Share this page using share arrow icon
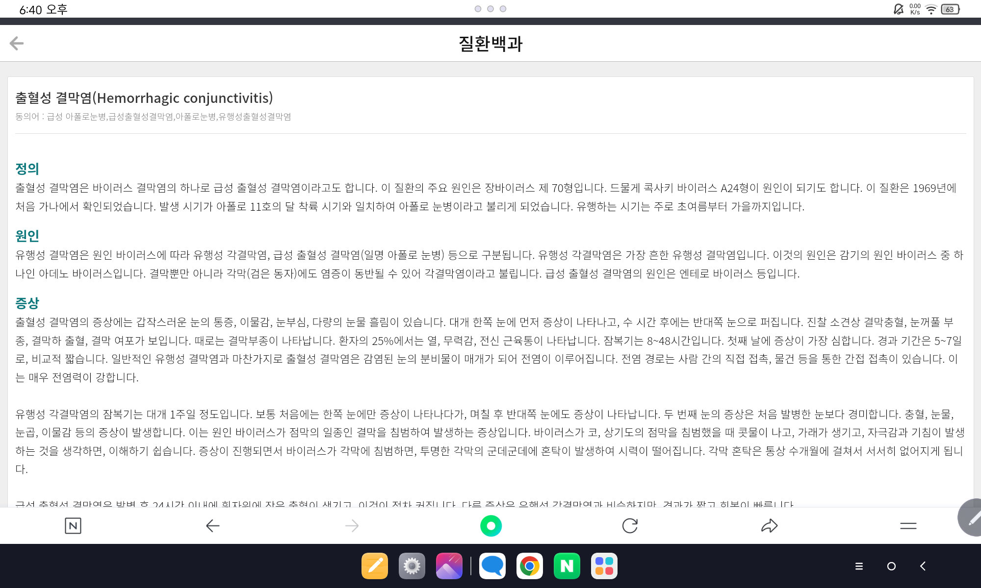The height and width of the screenshot is (588, 981). coord(769,526)
